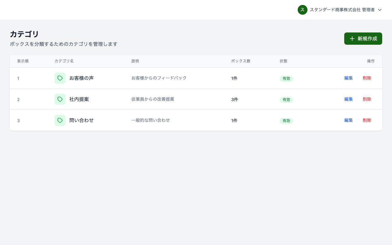Select the 社内提案 category name
392x245 pixels.
point(79,99)
